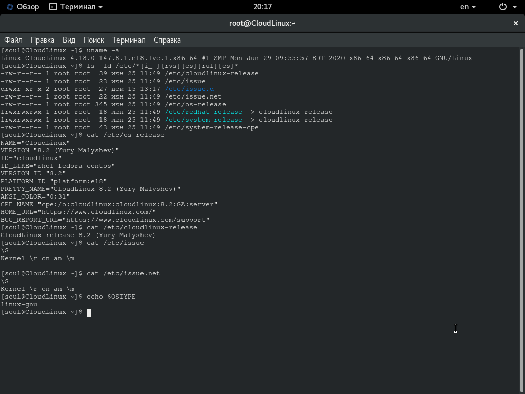Open the en keyboard layout selector
Screen dimensions: 525x394
[x=468, y=7]
